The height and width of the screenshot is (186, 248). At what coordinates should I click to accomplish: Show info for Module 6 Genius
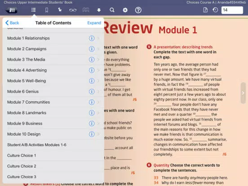[92, 92]
